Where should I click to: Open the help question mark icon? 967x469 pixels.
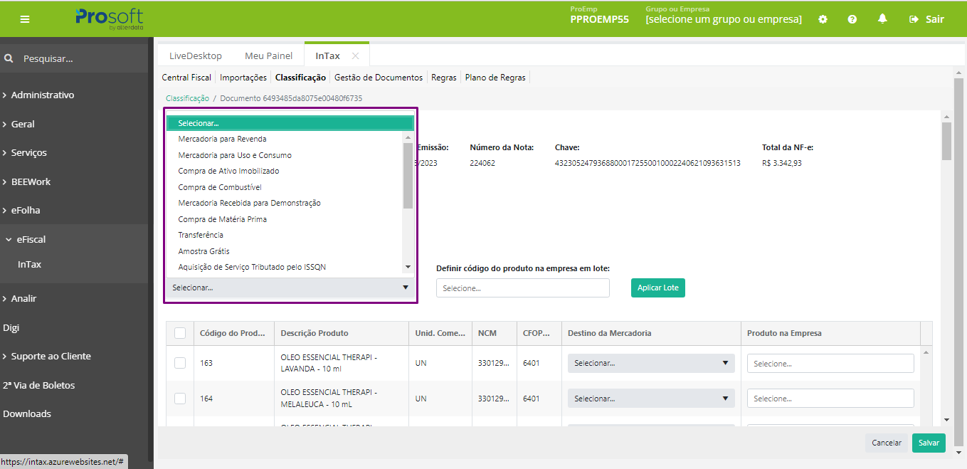[852, 19]
